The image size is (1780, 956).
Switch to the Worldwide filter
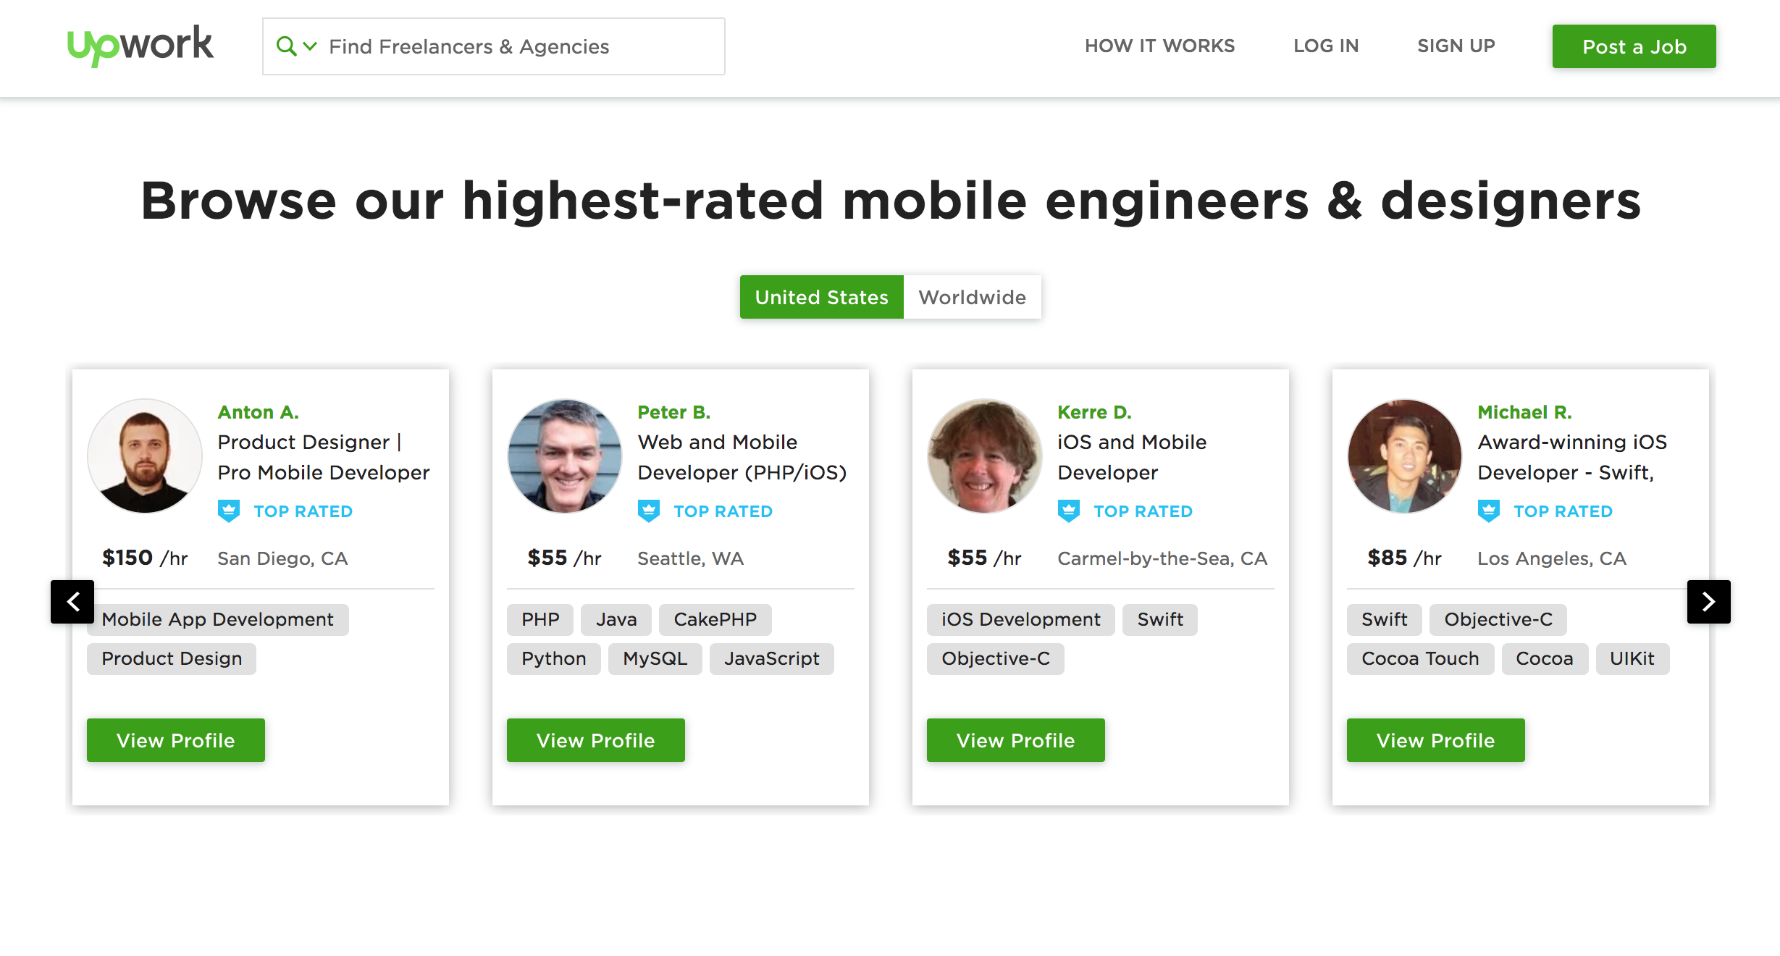[x=972, y=297]
